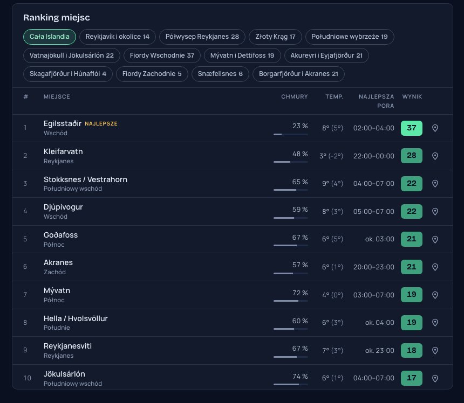Open map pin for Egilsstaðir row
Image resolution: width=464 pixels, height=403 pixels.
tap(435, 128)
